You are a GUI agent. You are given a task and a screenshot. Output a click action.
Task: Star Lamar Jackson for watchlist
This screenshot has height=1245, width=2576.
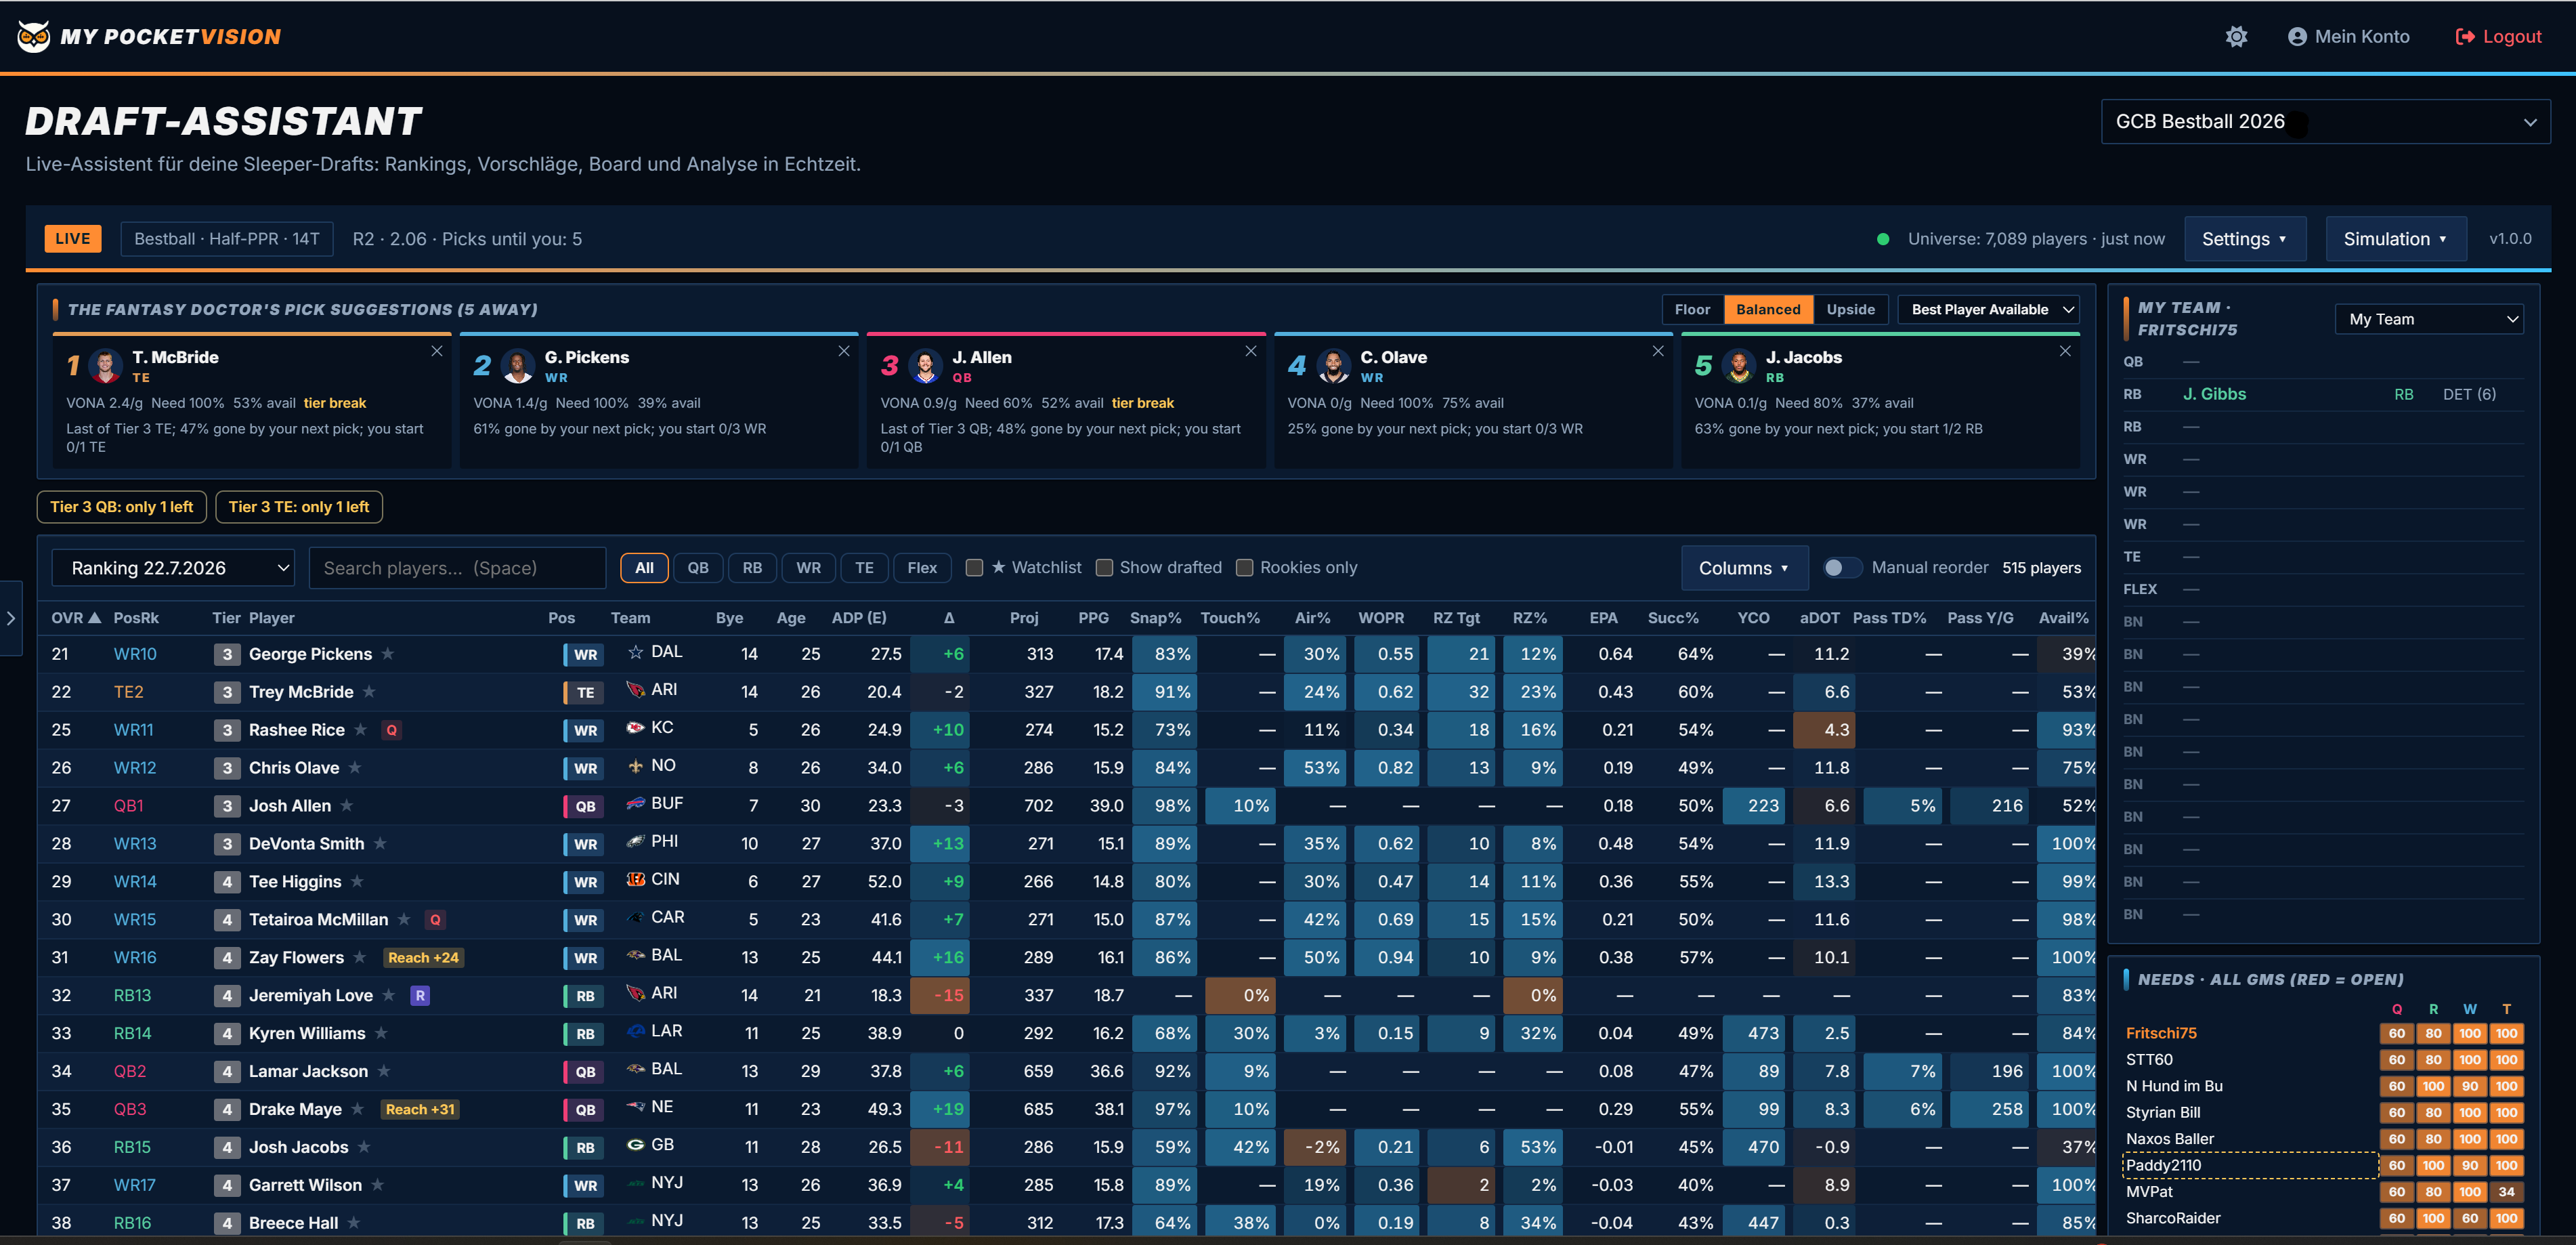click(384, 1071)
